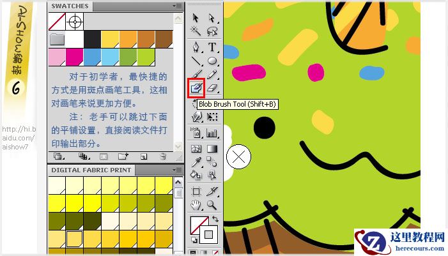Select the Registration swatch
The width and height of the screenshot is (448, 256).
coord(75,22)
